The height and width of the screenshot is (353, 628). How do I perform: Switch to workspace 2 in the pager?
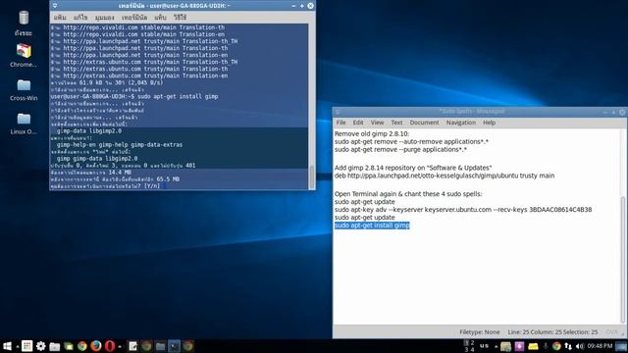point(472,343)
